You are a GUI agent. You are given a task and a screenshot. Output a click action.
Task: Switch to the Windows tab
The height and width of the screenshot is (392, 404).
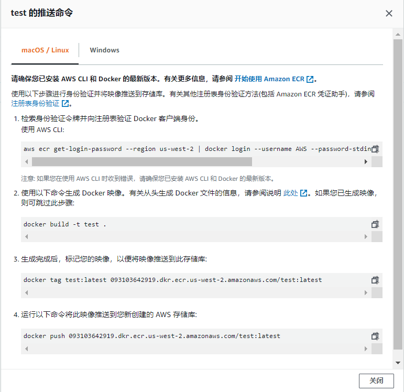pyautogui.click(x=104, y=50)
